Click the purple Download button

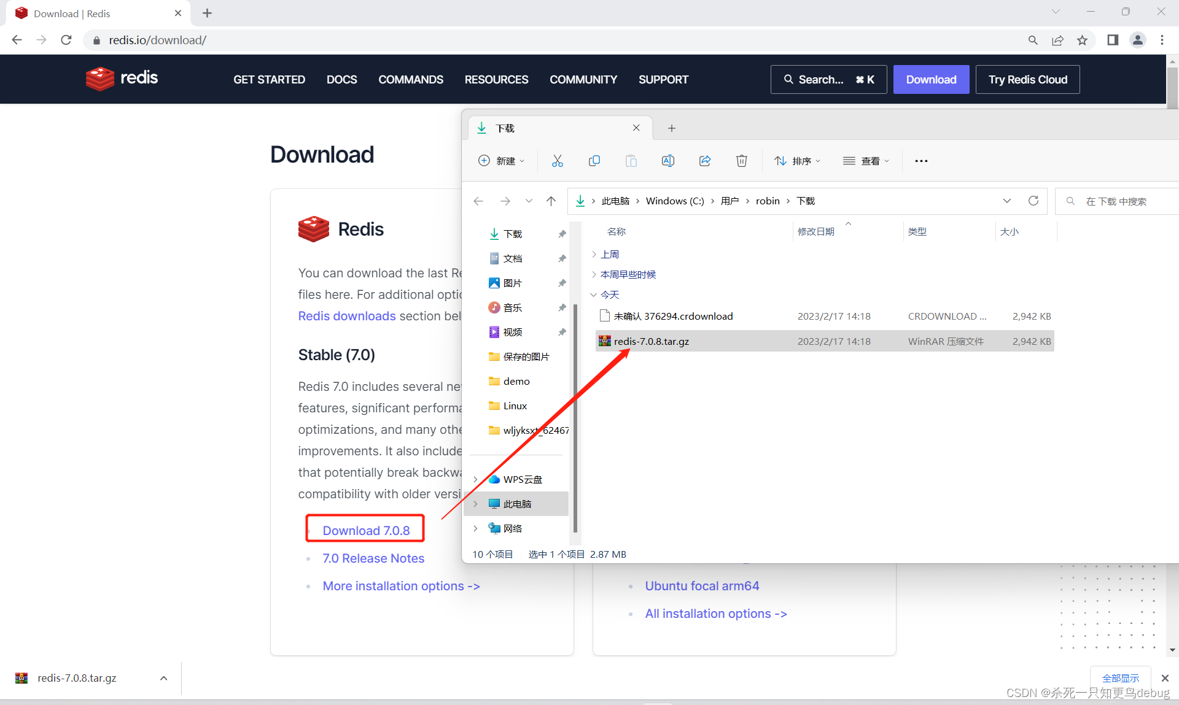tap(931, 79)
